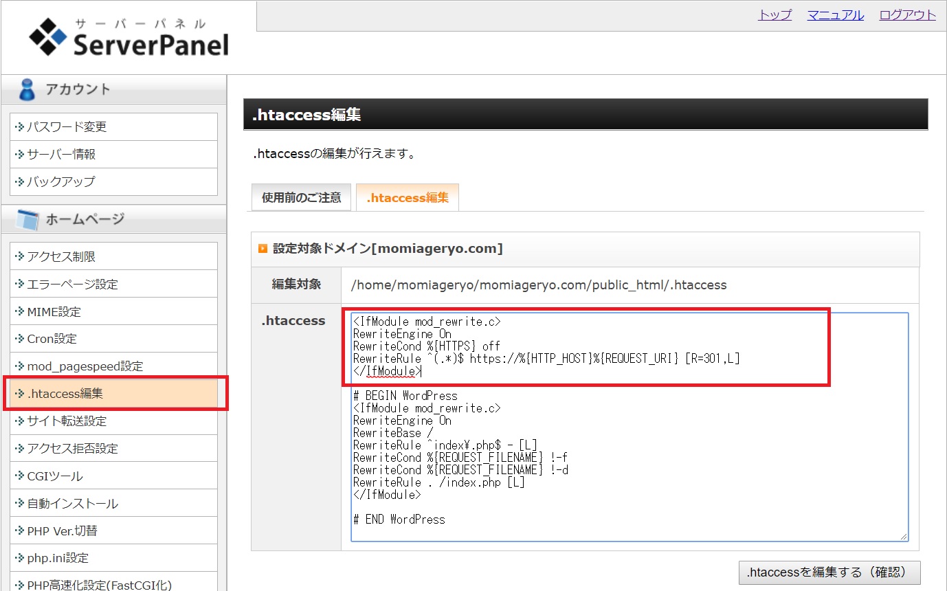Open アクセス拒否設定 in the sidebar
Viewport: 947px width, 591px height.
[x=114, y=449]
